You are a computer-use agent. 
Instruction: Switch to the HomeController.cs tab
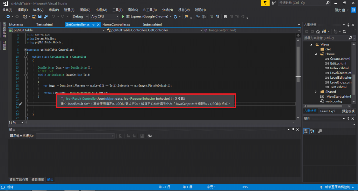coord(116,25)
